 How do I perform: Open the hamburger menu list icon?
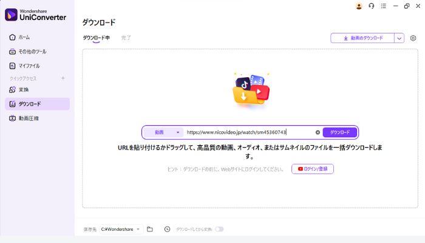point(383,6)
